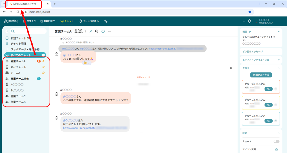Image resolution: width=287 pixels, height=153 pixels.
Task: Expand グループA_タスク02 card chevron
Action: [x=276, y=105]
